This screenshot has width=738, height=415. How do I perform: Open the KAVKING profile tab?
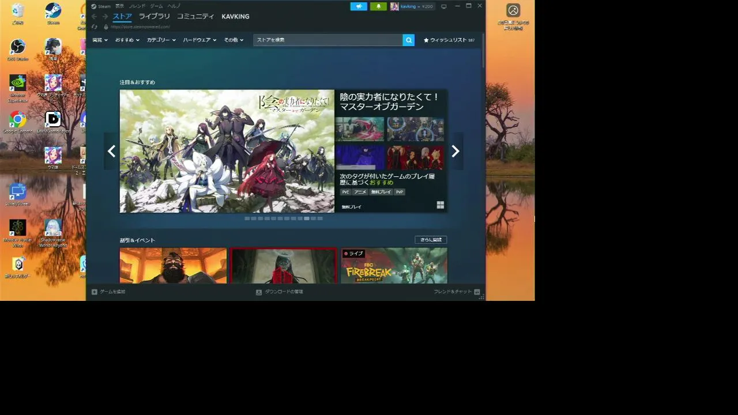(235, 17)
